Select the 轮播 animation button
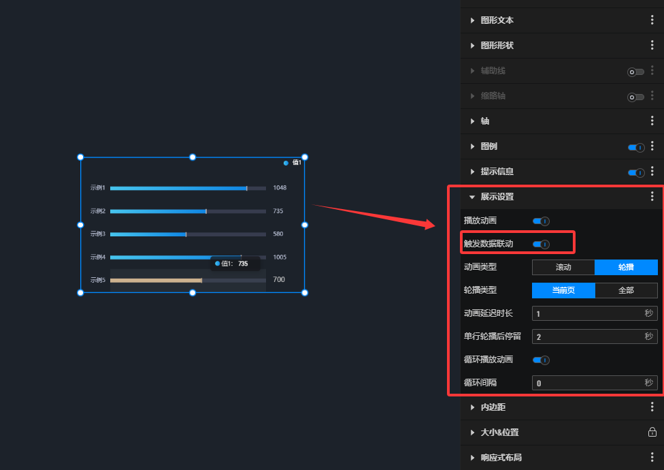The width and height of the screenshot is (664, 470). 626,267
